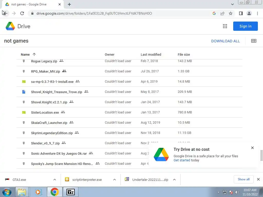
Task: Close the downloads bar
Action: [258, 179]
